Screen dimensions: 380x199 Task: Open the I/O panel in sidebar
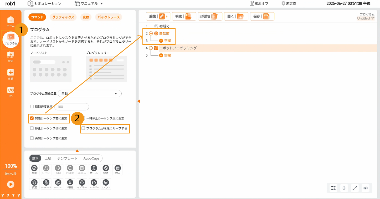(11, 92)
